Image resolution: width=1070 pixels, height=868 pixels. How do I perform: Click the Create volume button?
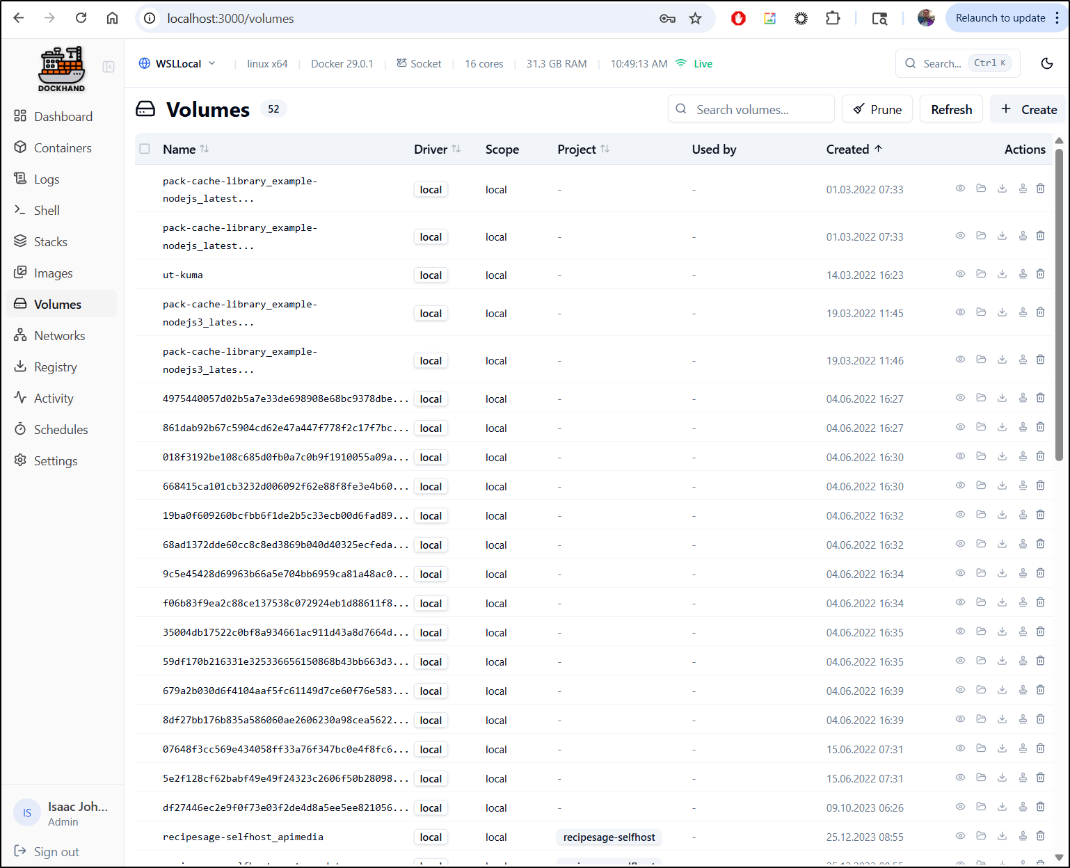tap(1028, 109)
